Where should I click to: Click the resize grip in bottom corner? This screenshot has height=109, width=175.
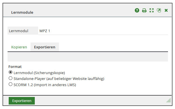click(169, 100)
